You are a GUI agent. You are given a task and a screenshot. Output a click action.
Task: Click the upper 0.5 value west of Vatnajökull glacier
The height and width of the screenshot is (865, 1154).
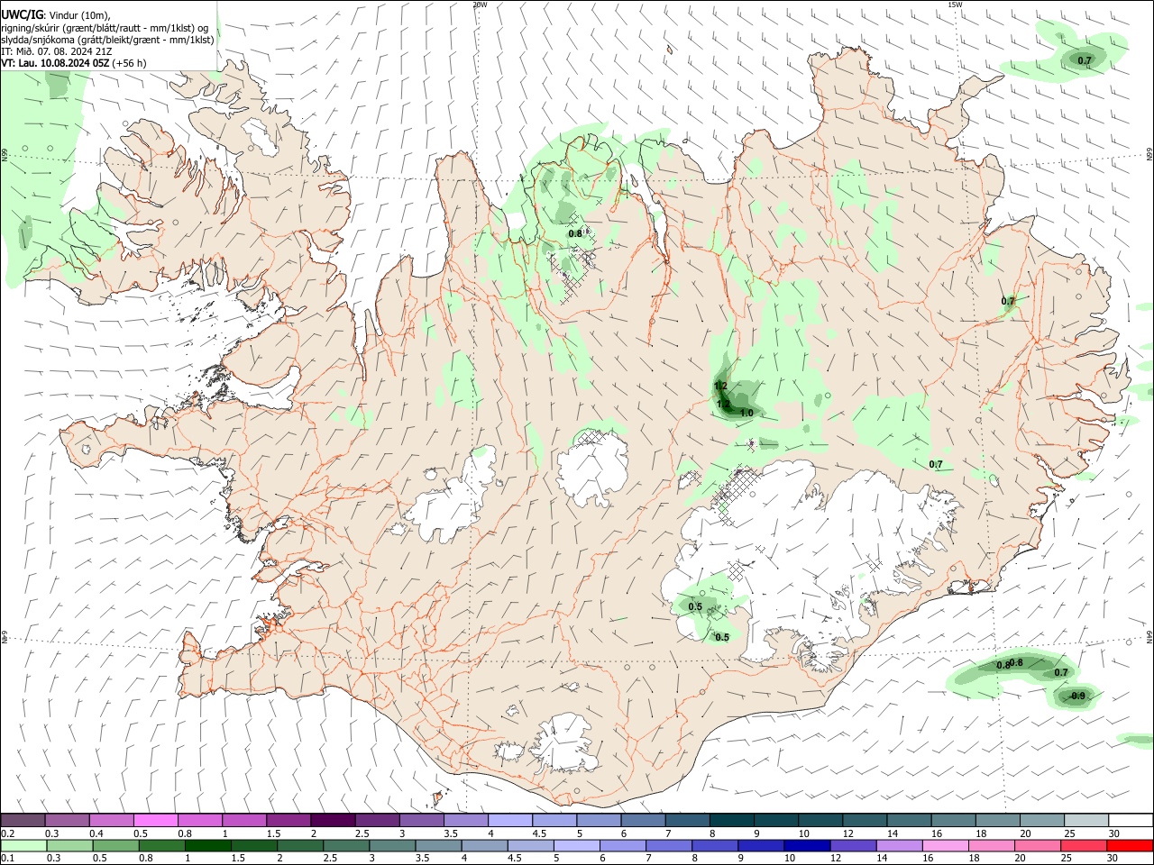point(695,606)
